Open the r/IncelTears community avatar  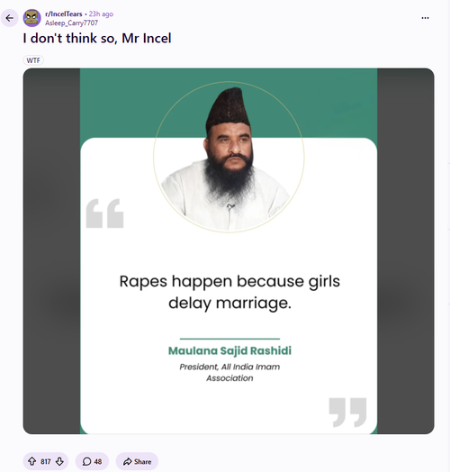(x=32, y=18)
